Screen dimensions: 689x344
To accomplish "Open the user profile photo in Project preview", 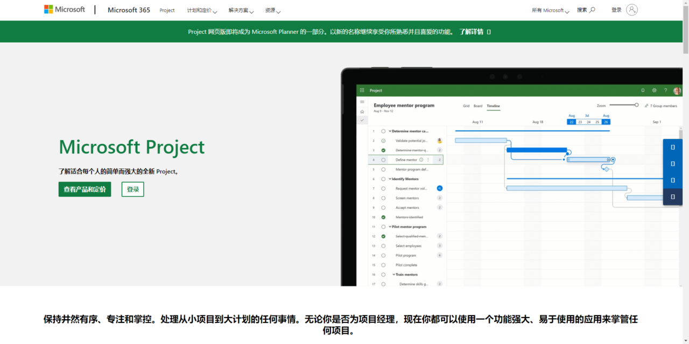I will (677, 90).
